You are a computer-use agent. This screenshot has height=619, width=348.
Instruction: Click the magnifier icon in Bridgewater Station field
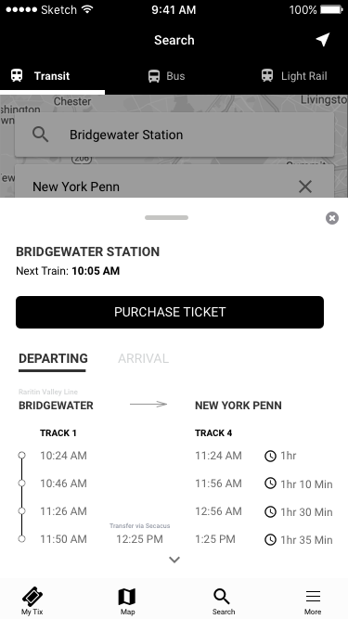coord(40,135)
